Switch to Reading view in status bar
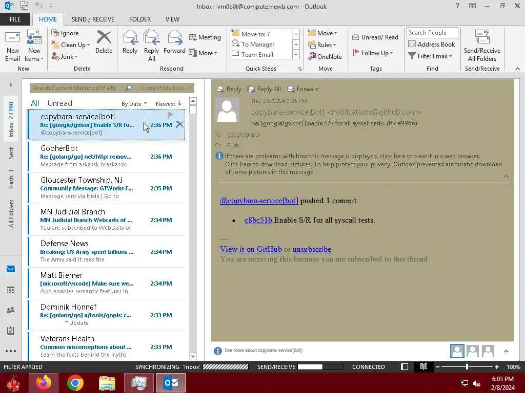Viewport: 525px width, 393px height. [x=423, y=366]
